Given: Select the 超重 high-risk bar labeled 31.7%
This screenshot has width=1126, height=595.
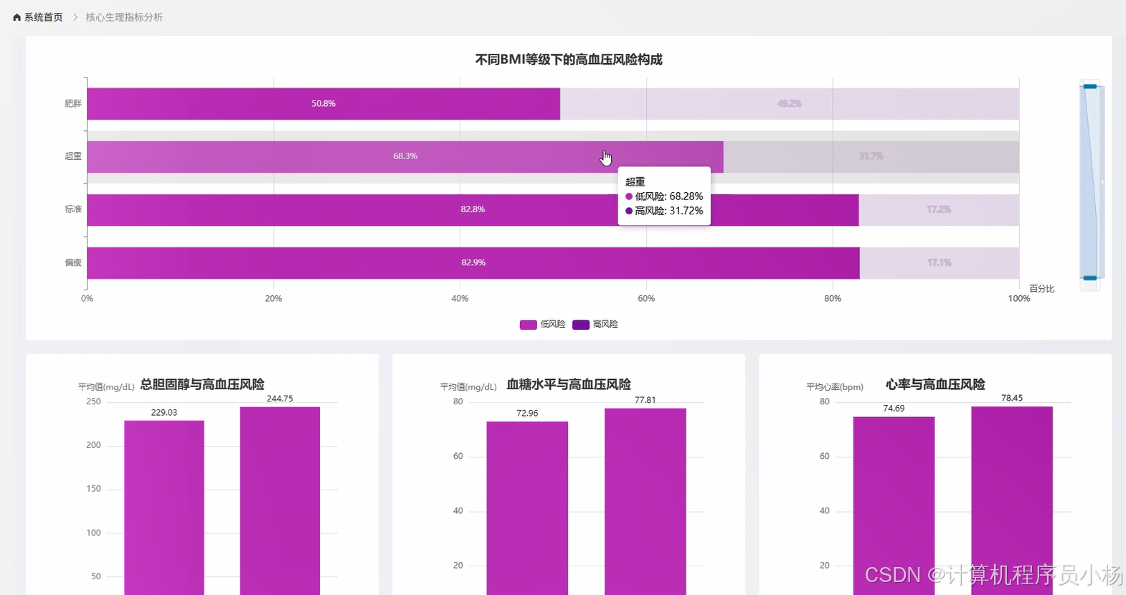Looking at the screenshot, I should (x=871, y=157).
